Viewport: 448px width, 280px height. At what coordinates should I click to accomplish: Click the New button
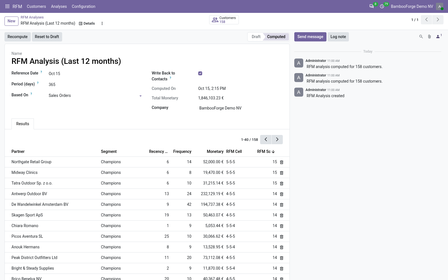click(x=11, y=21)
